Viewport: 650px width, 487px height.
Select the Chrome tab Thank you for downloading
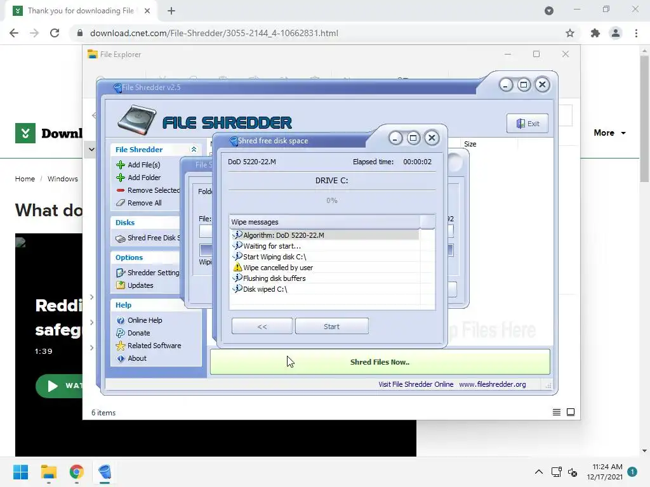(81, 11)
